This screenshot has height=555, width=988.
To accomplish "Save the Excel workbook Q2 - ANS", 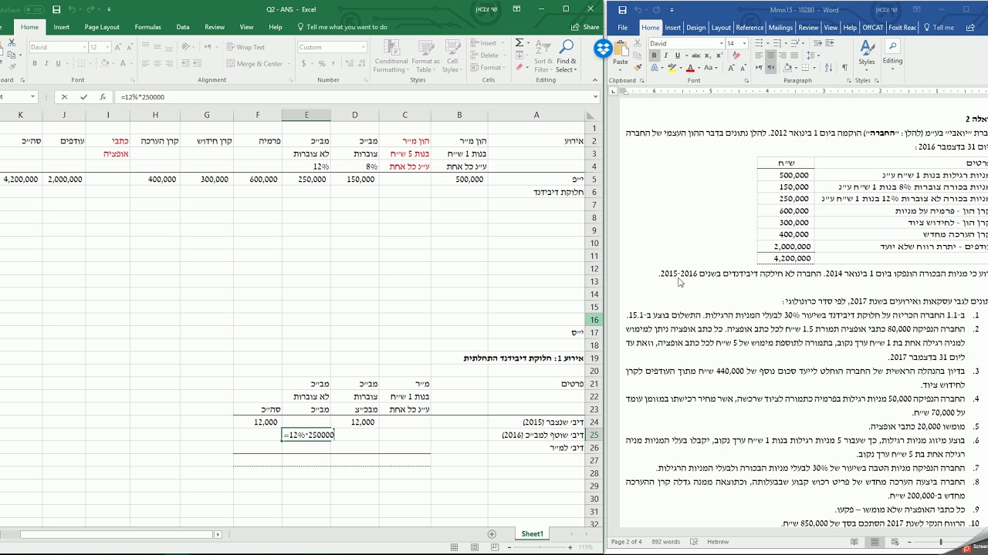I will 56,9.
